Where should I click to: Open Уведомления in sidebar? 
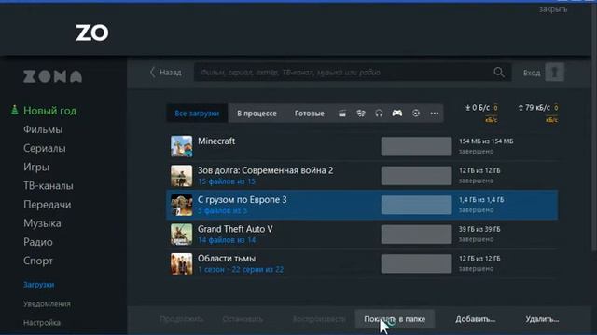47,304
